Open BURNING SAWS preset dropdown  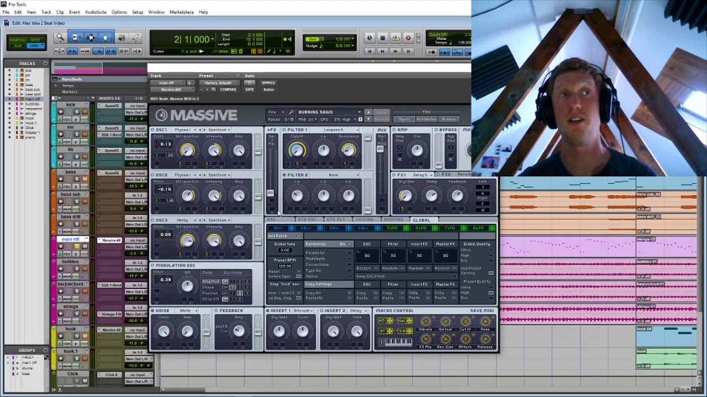pyautogui.click(x=329, y=112)
